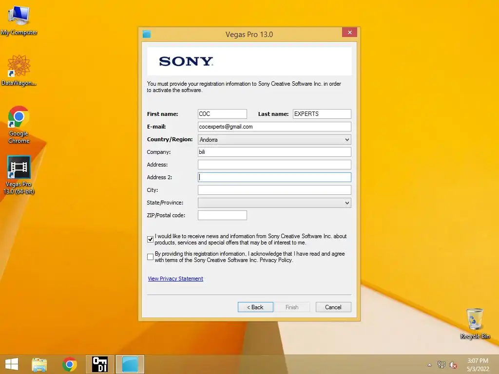Click the Last name field containing EXPERTS
The width and height of the screenshot is (499, 374).
pyautogui.click(x=322, y=114)
